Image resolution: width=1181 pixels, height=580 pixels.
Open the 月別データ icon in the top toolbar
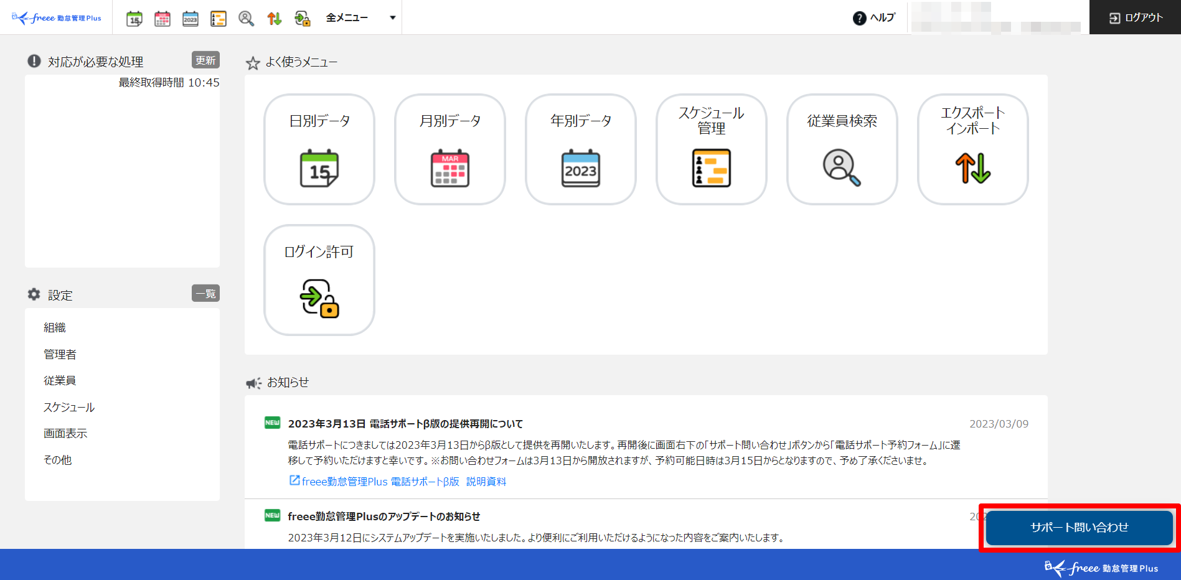point(162,17)
